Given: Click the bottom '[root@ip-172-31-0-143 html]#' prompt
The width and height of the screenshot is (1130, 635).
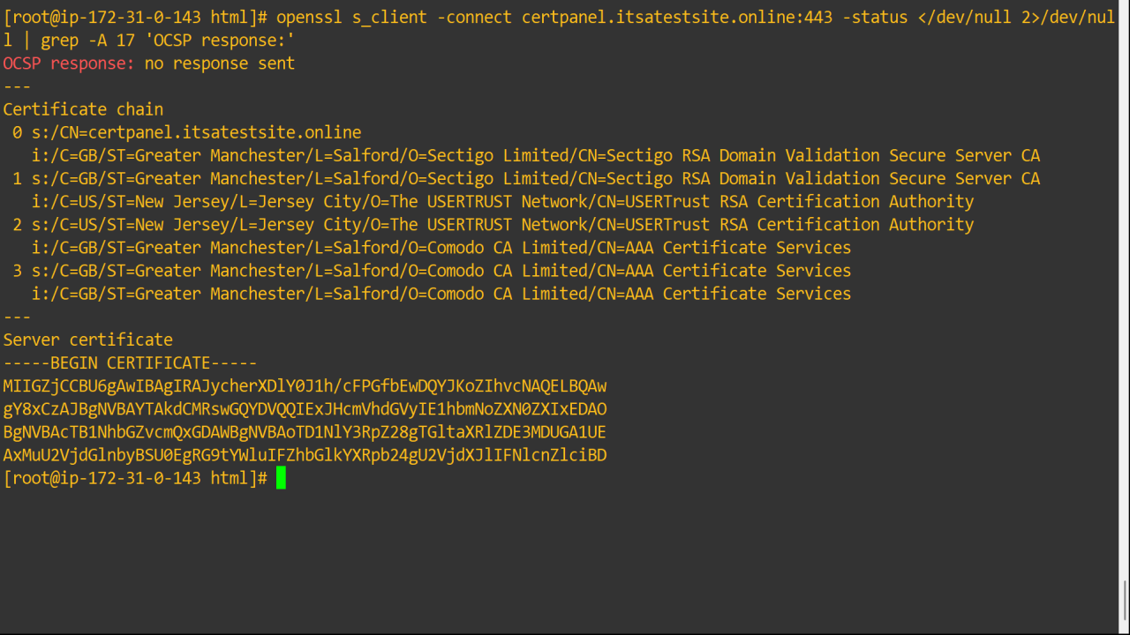Looking at the screenshot, I should pos(135,478).
